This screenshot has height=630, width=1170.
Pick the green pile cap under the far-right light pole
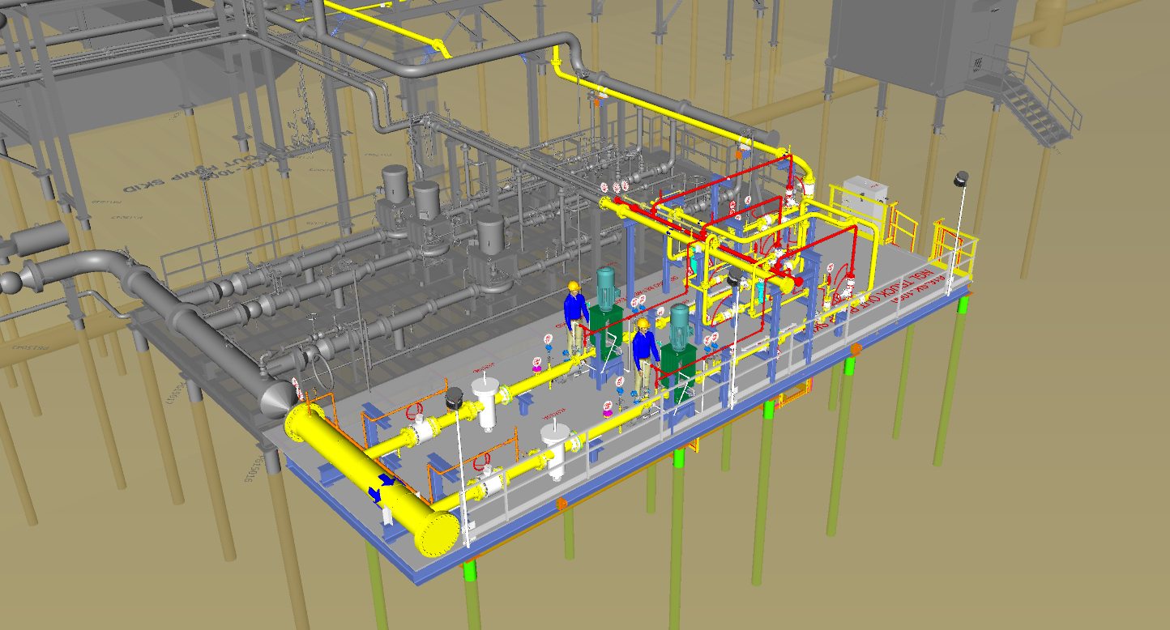pos(963,304)
